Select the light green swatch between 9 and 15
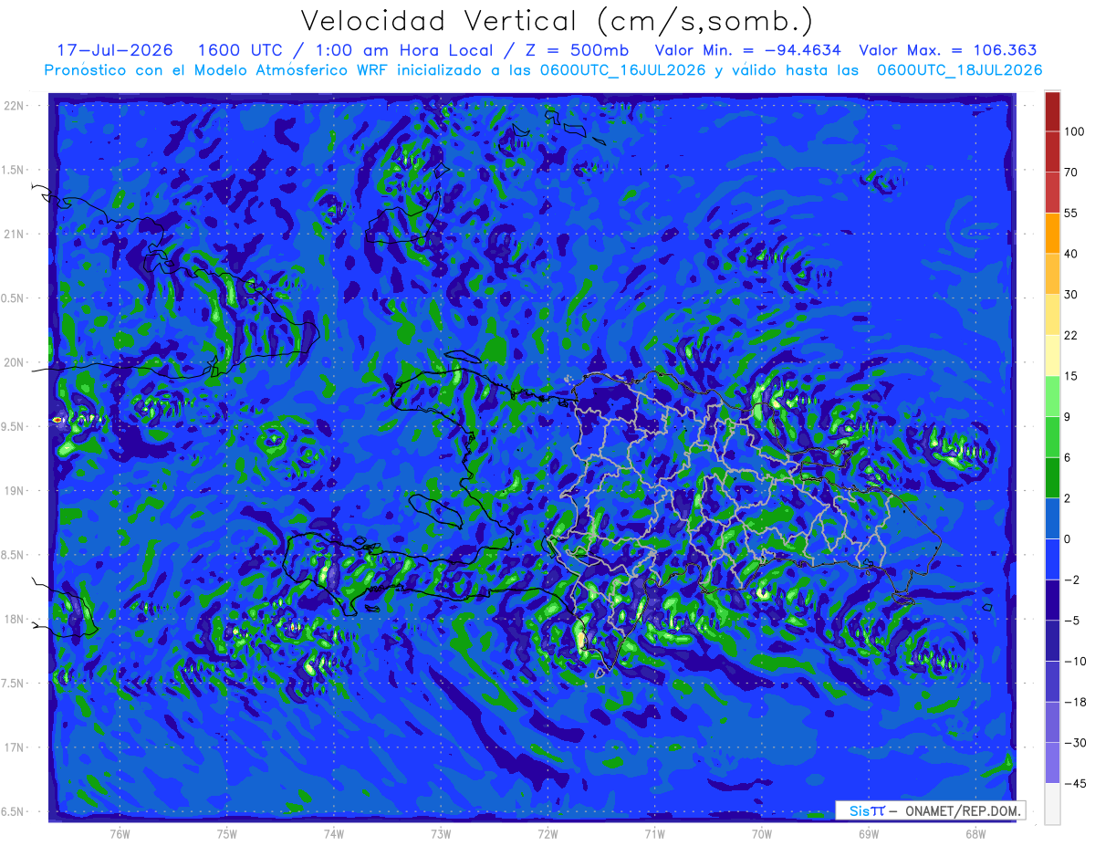 [x=1052, y=396]
